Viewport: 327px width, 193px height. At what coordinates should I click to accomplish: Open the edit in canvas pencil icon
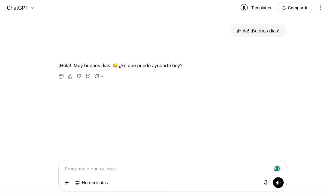tap(88, 76)
